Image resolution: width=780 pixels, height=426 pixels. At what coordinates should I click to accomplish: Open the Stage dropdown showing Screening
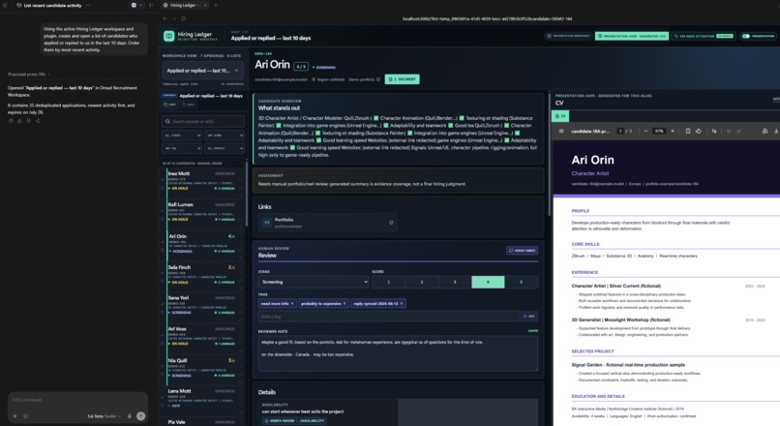pyautogui.click(x=314, y=282)
